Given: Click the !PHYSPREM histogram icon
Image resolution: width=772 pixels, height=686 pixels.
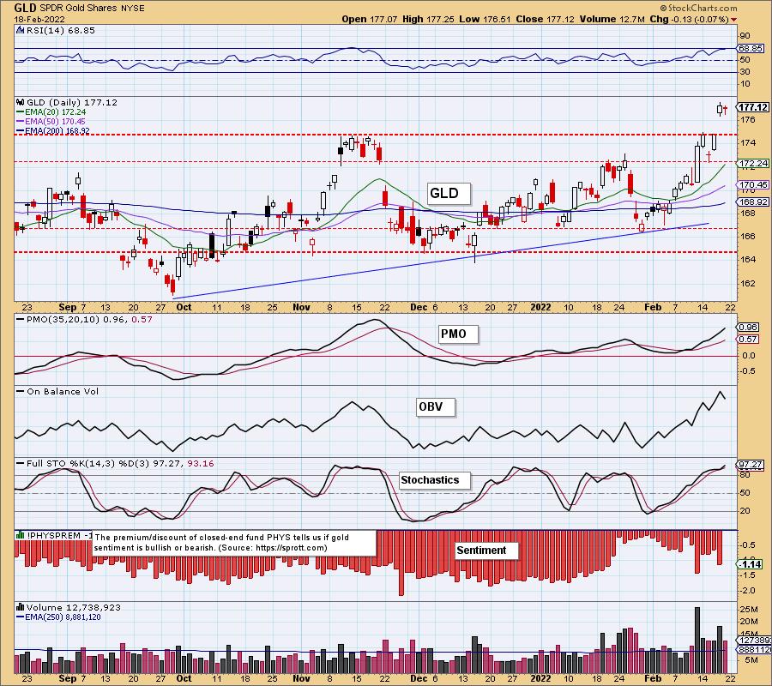Looking at the screenshot, I should (21, 535).
